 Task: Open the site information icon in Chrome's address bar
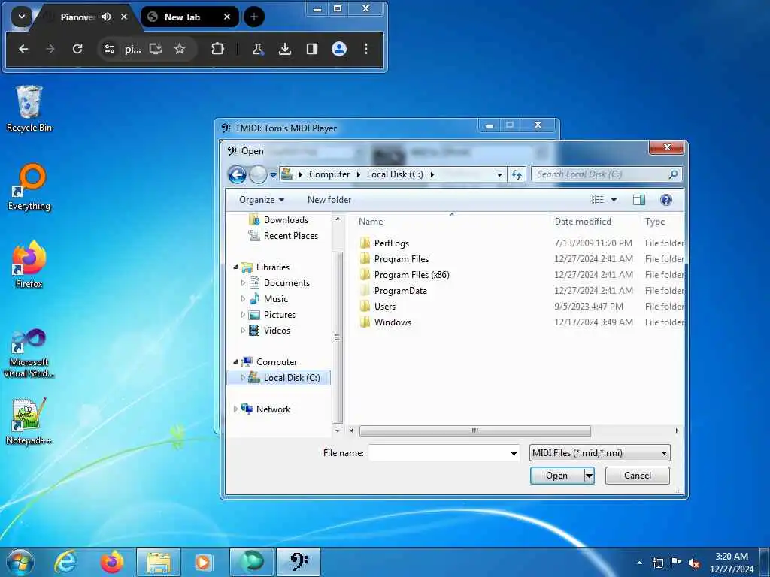click(110, 49)
